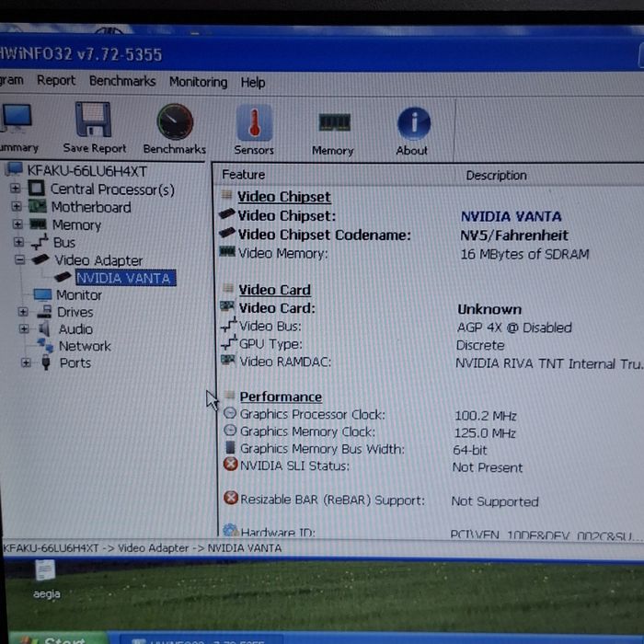The width and height of the screenshot is (644, 644).
Task: Click the Ports plug icon
Action: pos(46,362)
